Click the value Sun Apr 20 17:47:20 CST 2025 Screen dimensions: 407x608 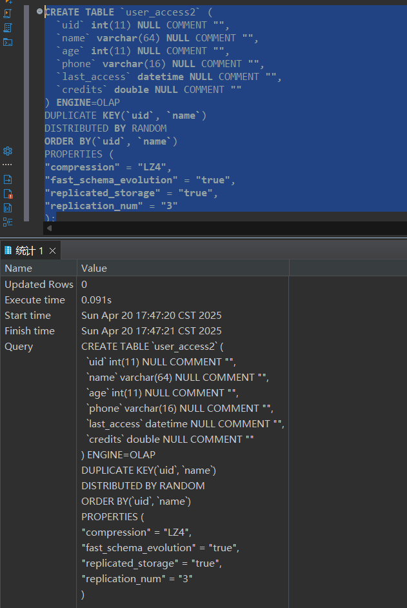[x=151, y=315]
